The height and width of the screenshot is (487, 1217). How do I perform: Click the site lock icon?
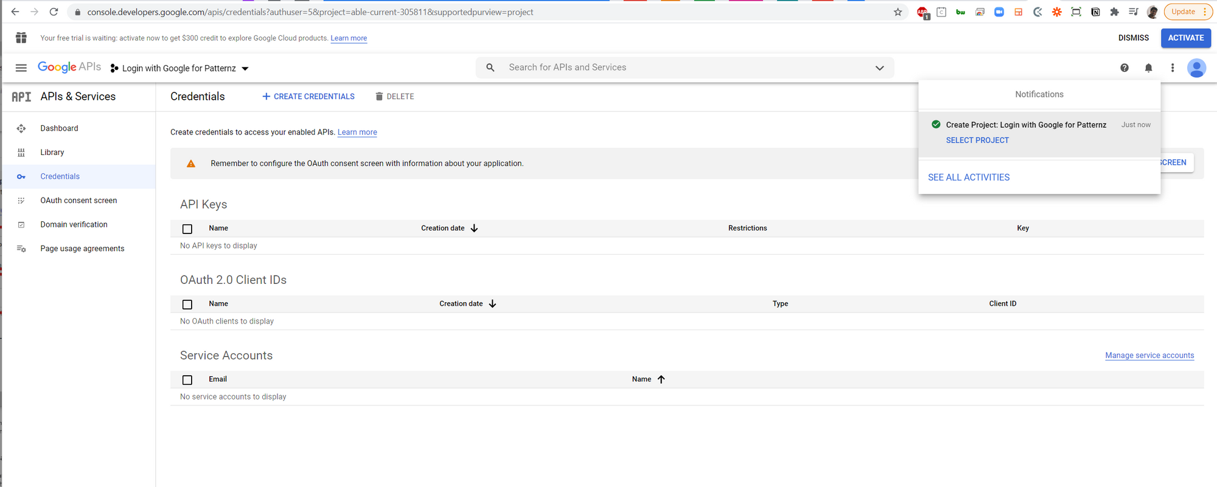[77, 12]
